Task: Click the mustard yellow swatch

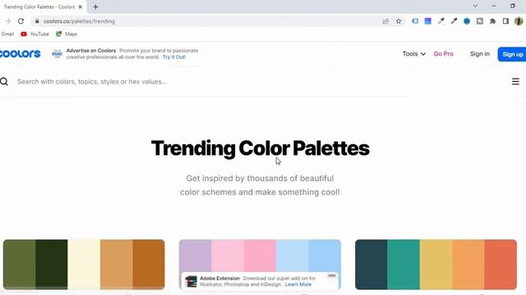Action: click(x=436, y=265)
